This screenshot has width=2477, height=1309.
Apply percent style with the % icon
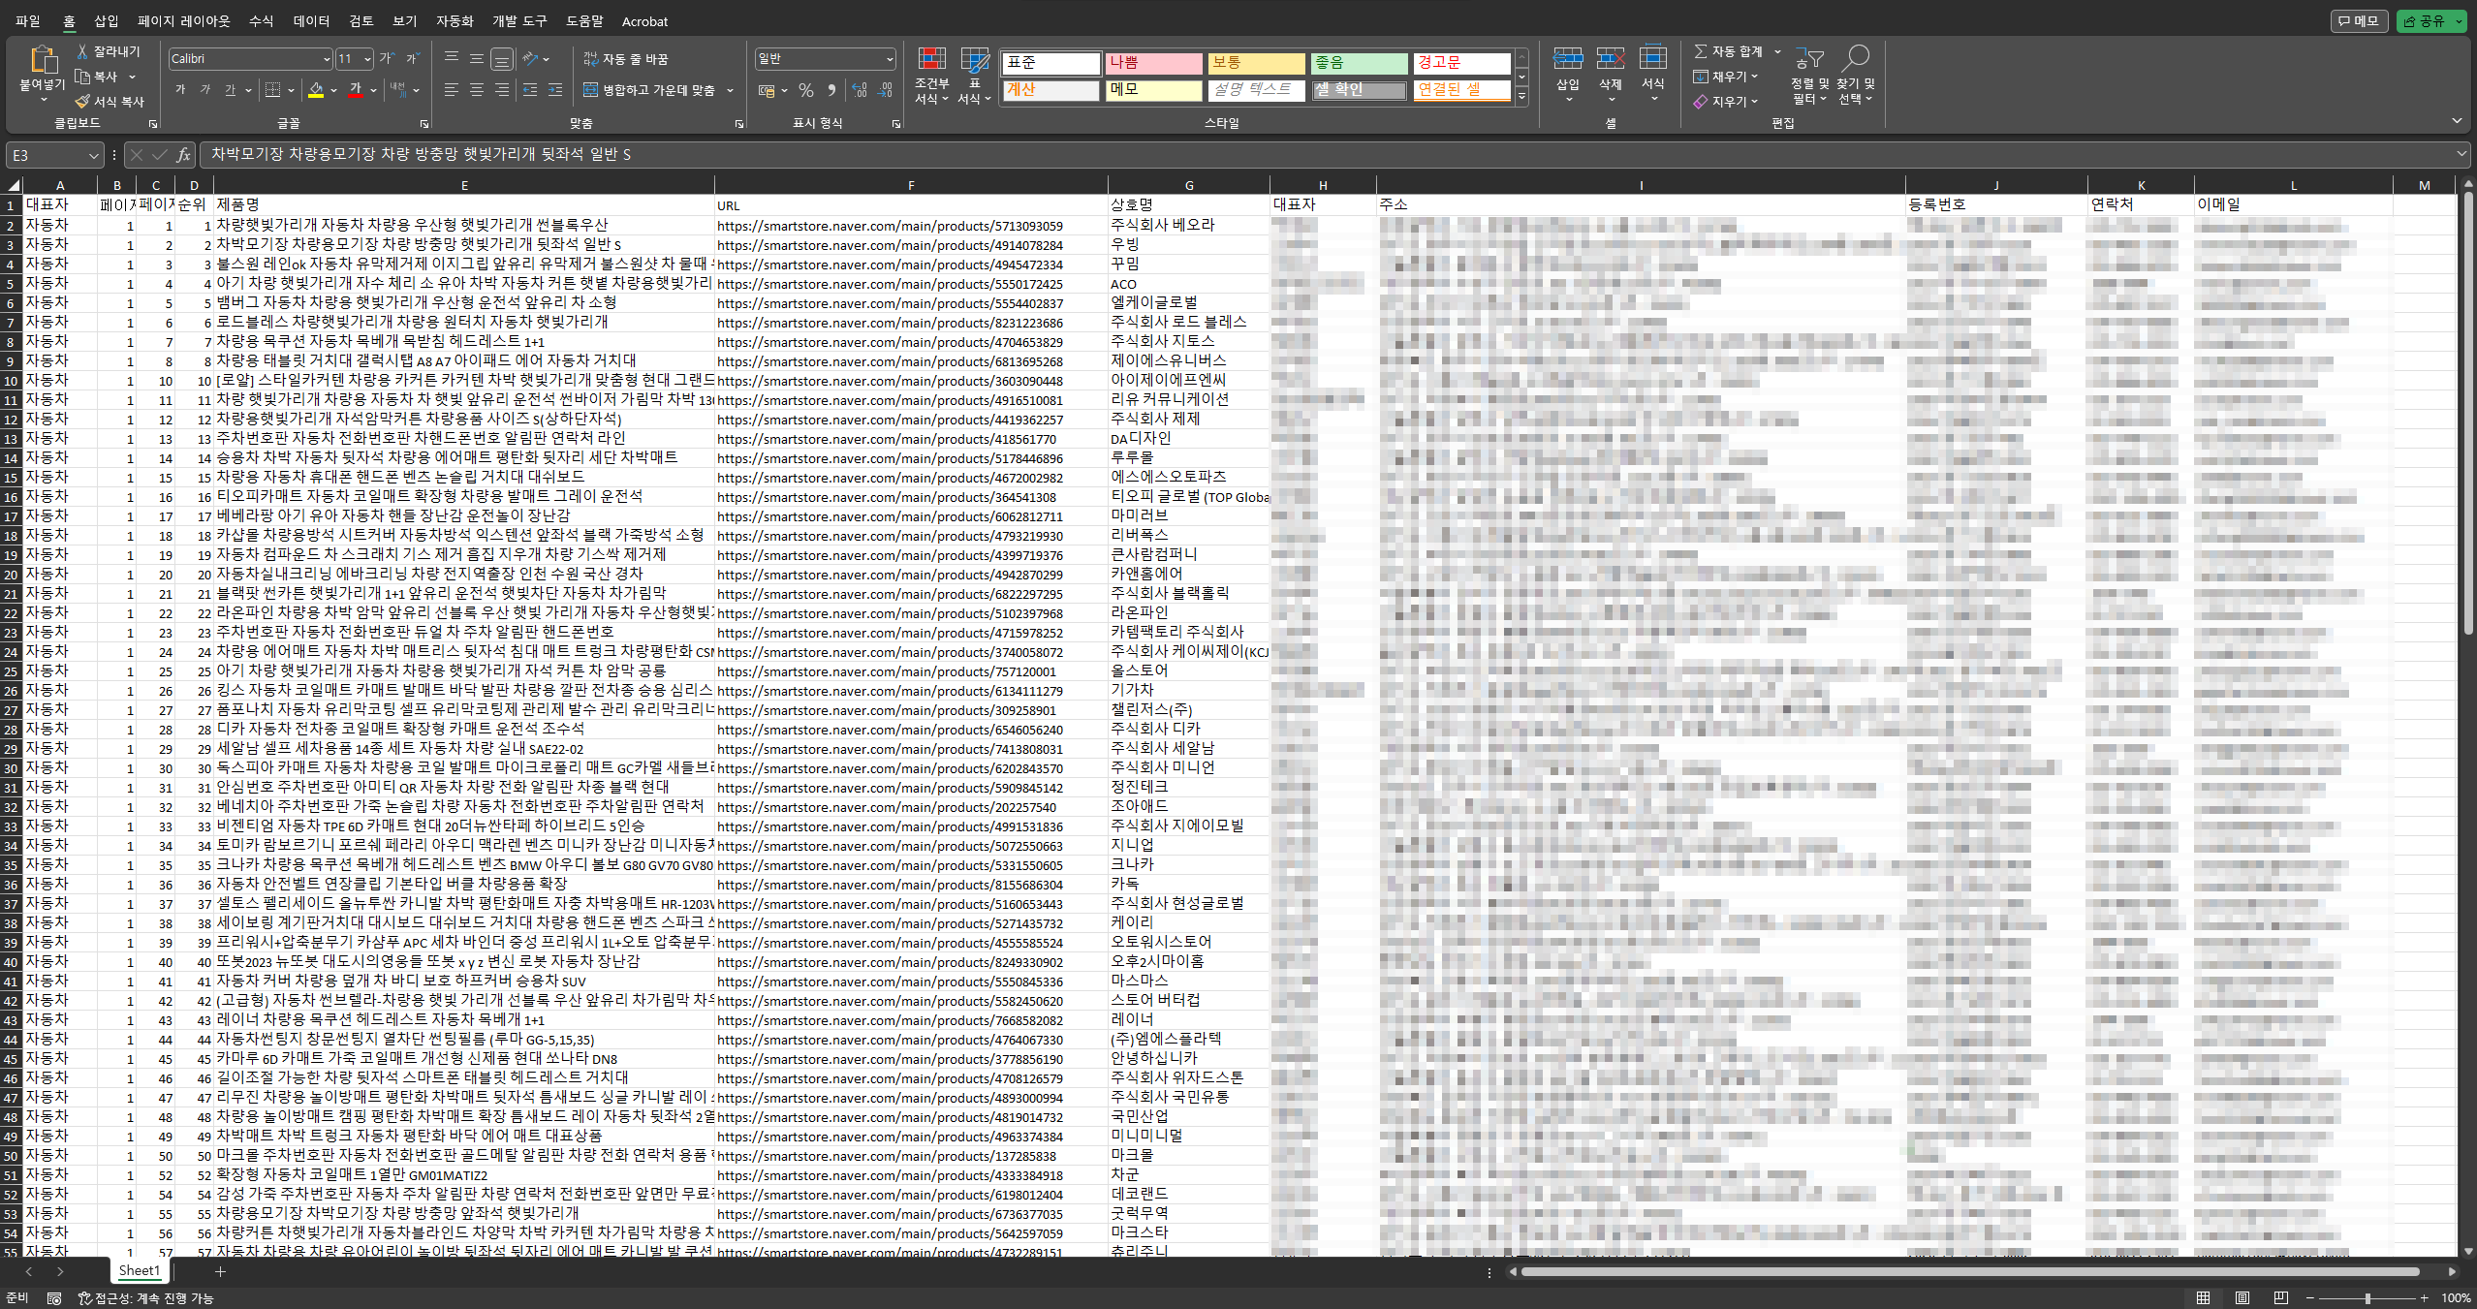[x=805, y=91]
